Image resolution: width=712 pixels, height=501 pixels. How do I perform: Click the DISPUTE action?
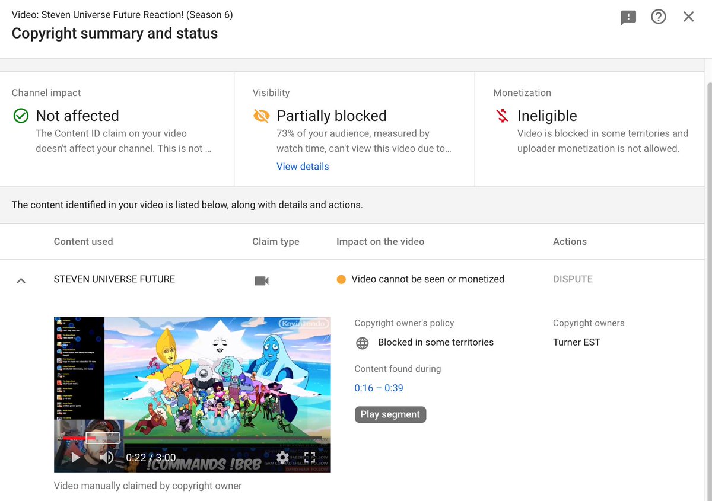[x=573, y=279]
